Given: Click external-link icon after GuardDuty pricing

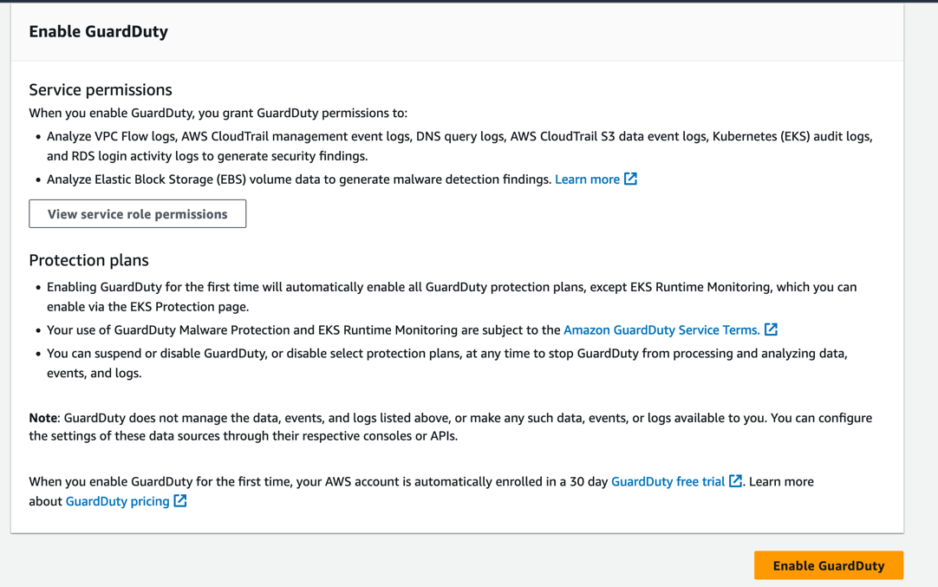Looking at the screenshot, I should pos(180,501).
